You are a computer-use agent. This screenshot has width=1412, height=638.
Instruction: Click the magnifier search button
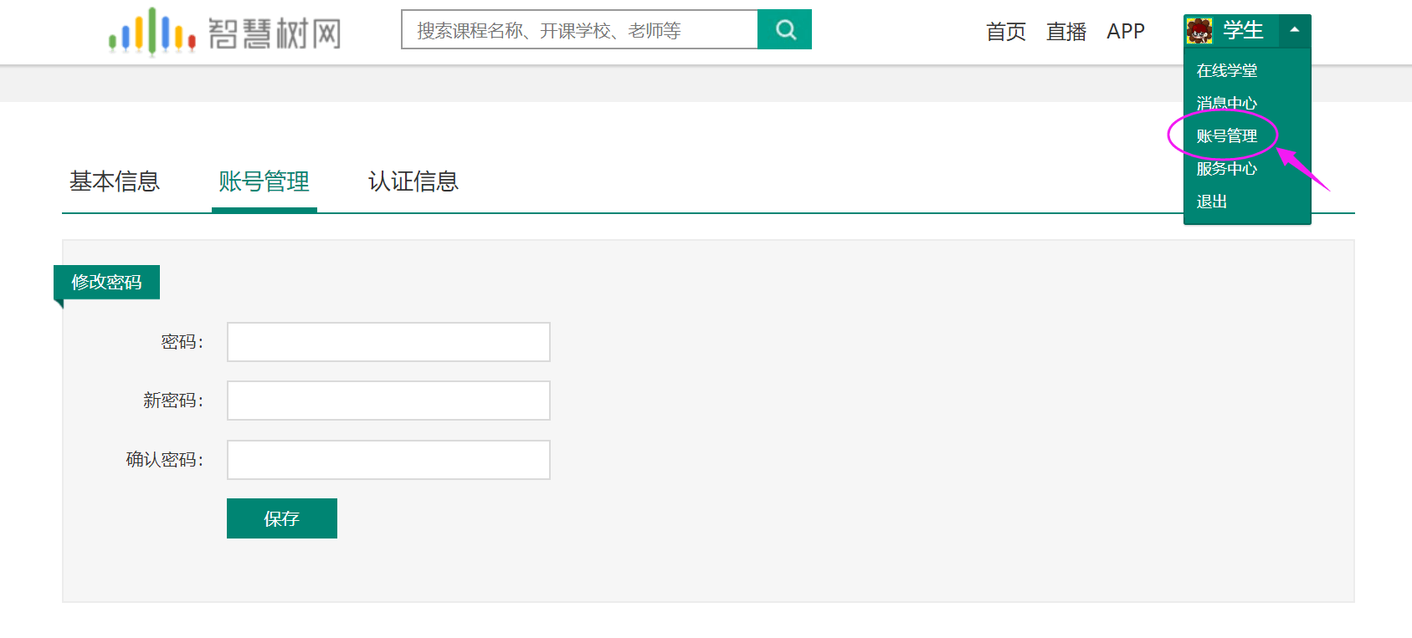[x=784, y=30]
